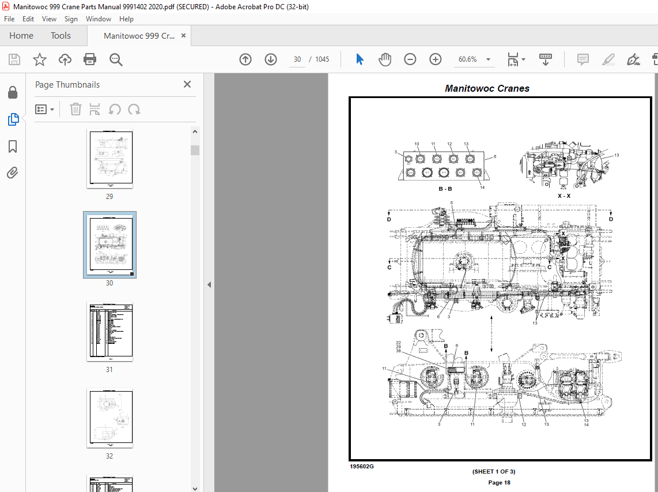Click the 60.6% zoom value field

[x=467, y=59]
